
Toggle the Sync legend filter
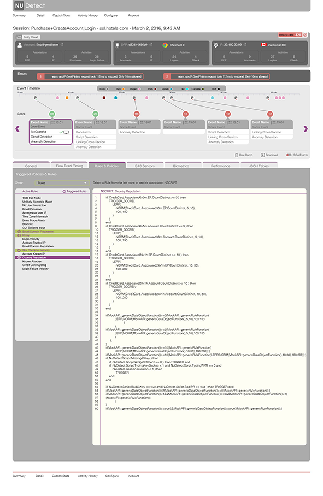pyautogui.click(x=121, y=89)
